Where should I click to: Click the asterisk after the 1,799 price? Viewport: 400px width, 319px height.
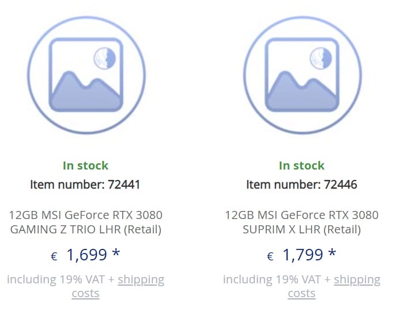[x=333, y=253]
